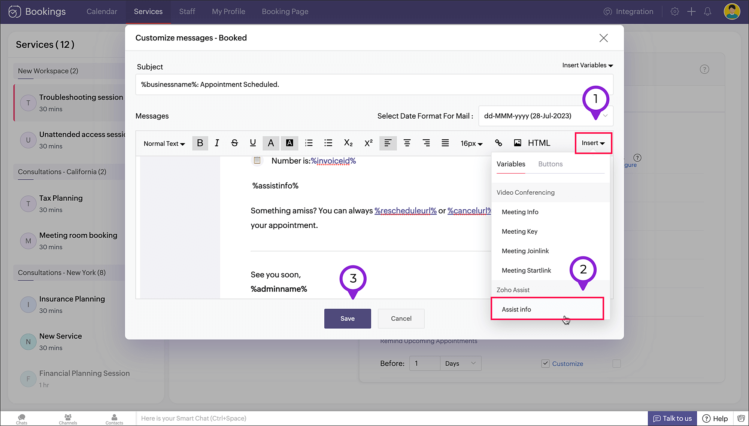Tick the empty checkbox beside Customize
Image resolution: width=749 pixels, height=426 pixels.
pos(616,363)
